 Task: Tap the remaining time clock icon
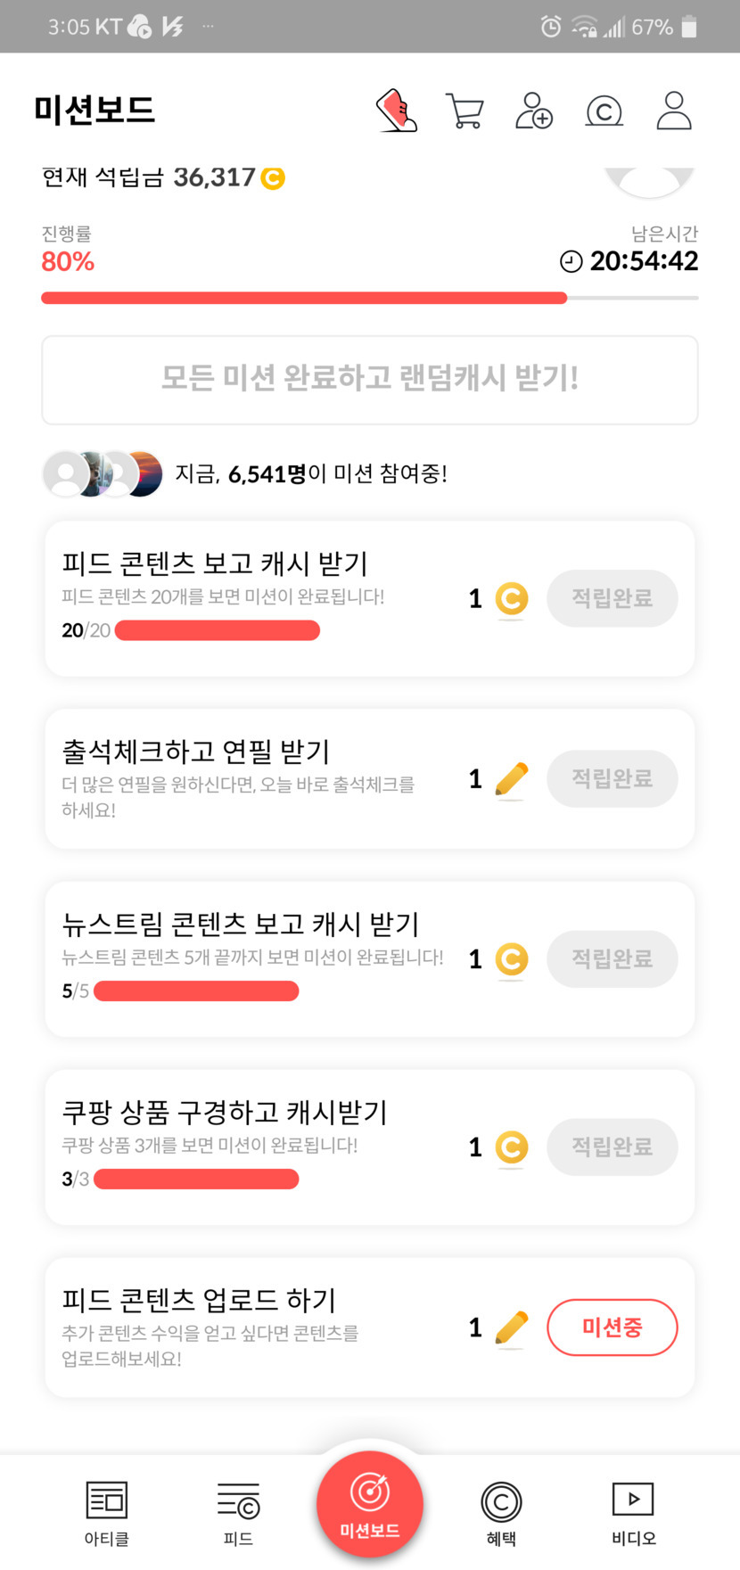[x=571, y=261]
